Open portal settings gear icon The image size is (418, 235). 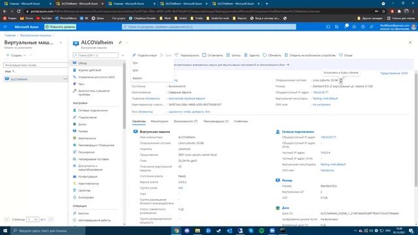pos(354,27)
